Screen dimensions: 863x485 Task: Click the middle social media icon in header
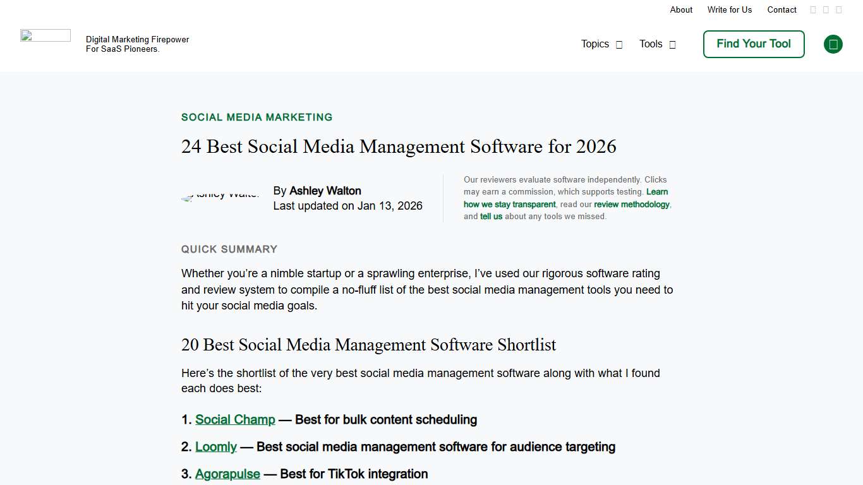826,9
